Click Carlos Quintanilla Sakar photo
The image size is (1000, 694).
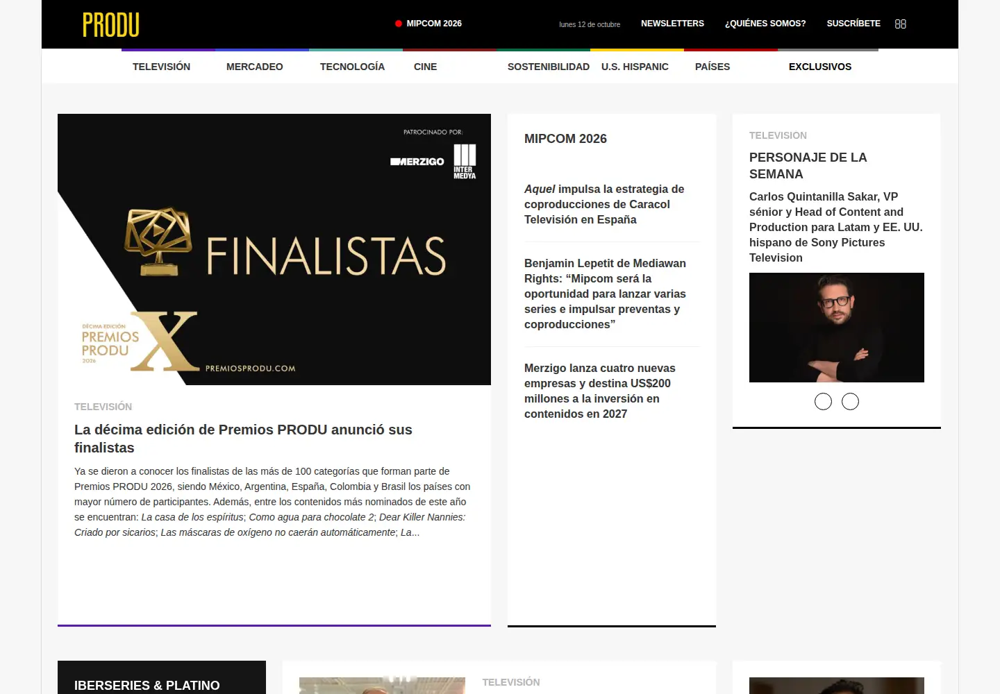[837, 328]
